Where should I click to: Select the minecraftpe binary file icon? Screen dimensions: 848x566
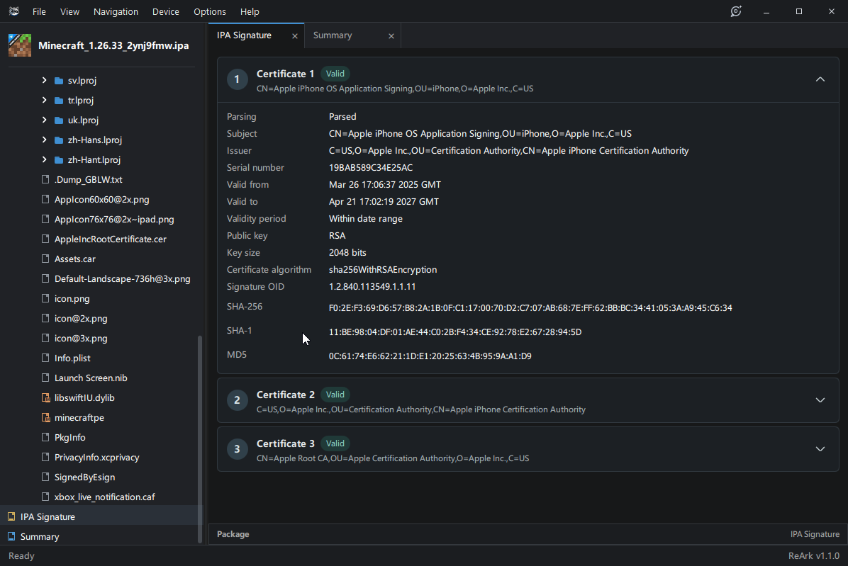45,417
